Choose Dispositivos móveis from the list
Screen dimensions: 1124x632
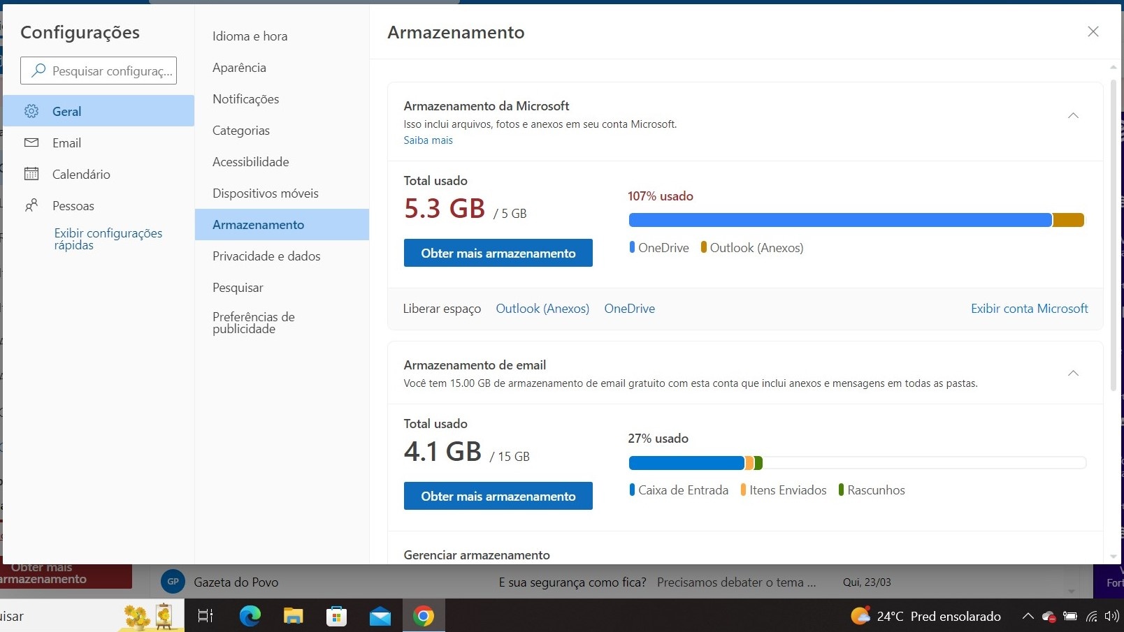pos(282,193)
